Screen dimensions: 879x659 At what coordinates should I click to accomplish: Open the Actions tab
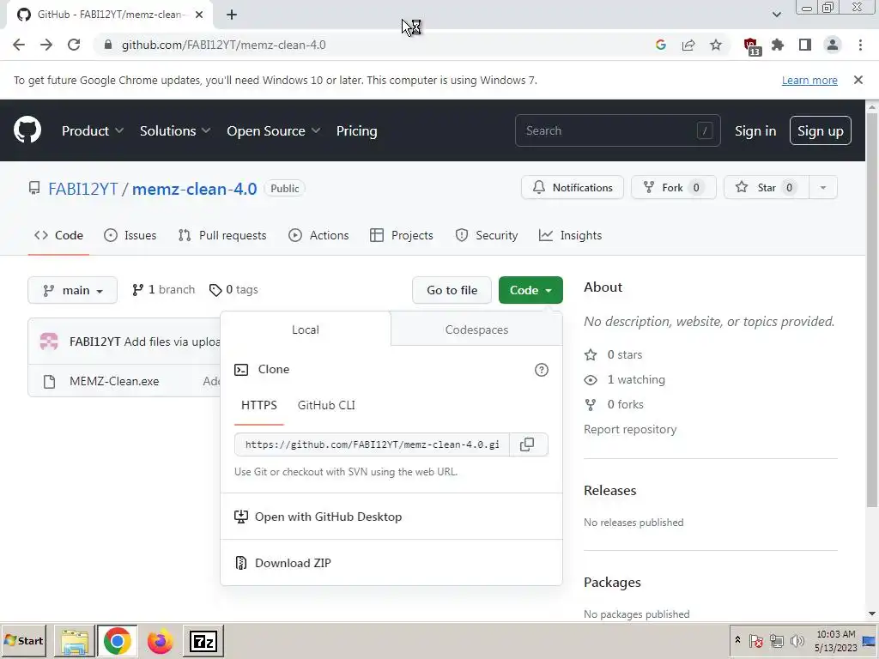[318, 235]
